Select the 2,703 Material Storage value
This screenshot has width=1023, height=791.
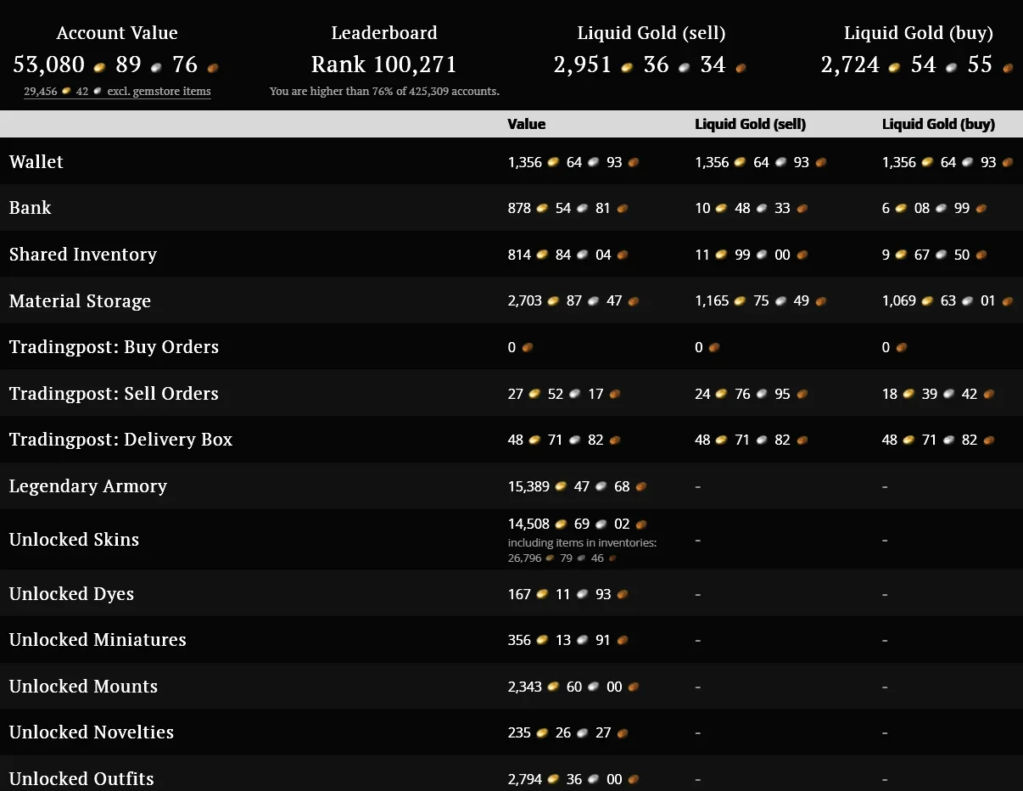(x=525, y=301)
